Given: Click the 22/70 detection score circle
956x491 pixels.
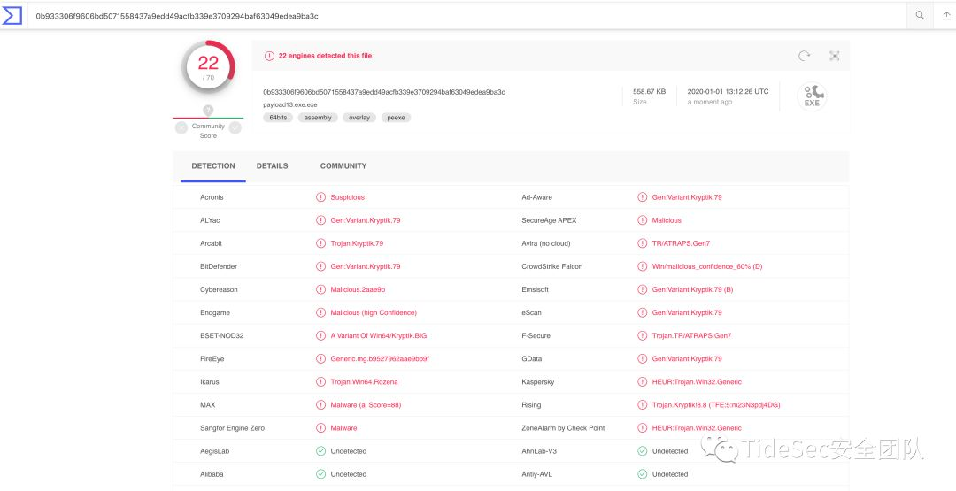Looking at the screenshot, I should [208, 66].
